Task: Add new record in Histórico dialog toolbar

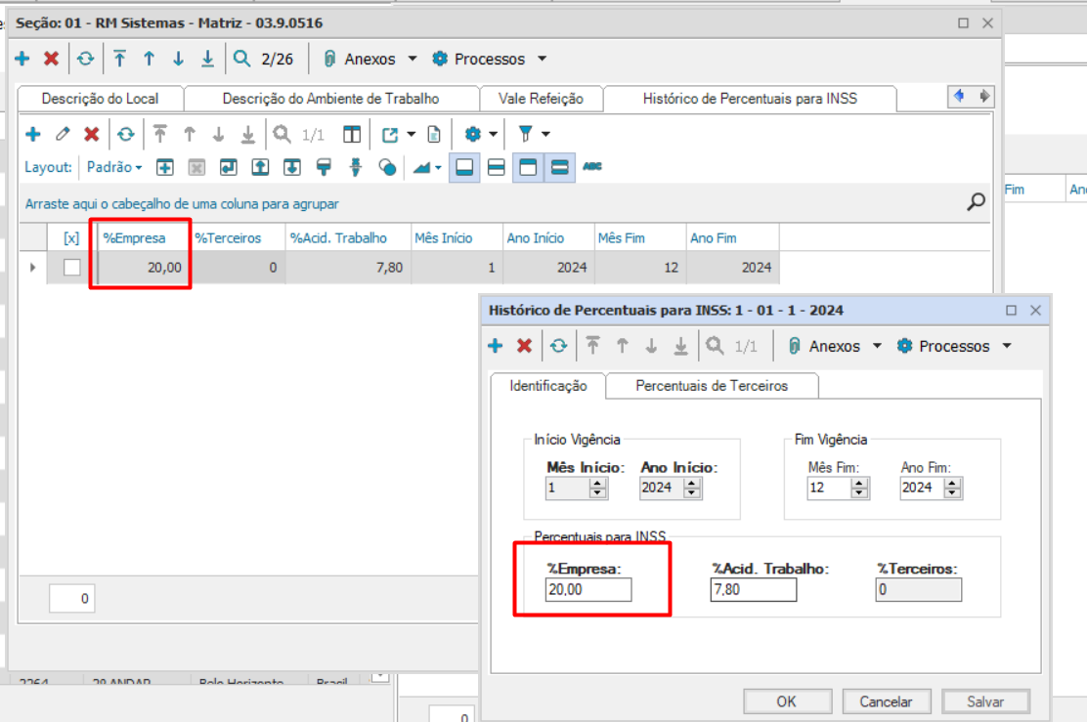Action: 495,345
